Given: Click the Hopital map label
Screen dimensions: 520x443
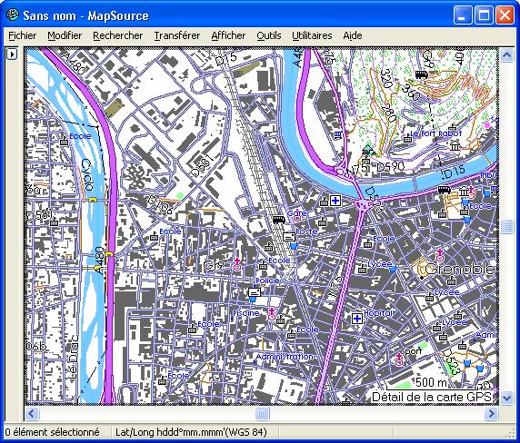Looking at the screenshot, I should (378, 313).
